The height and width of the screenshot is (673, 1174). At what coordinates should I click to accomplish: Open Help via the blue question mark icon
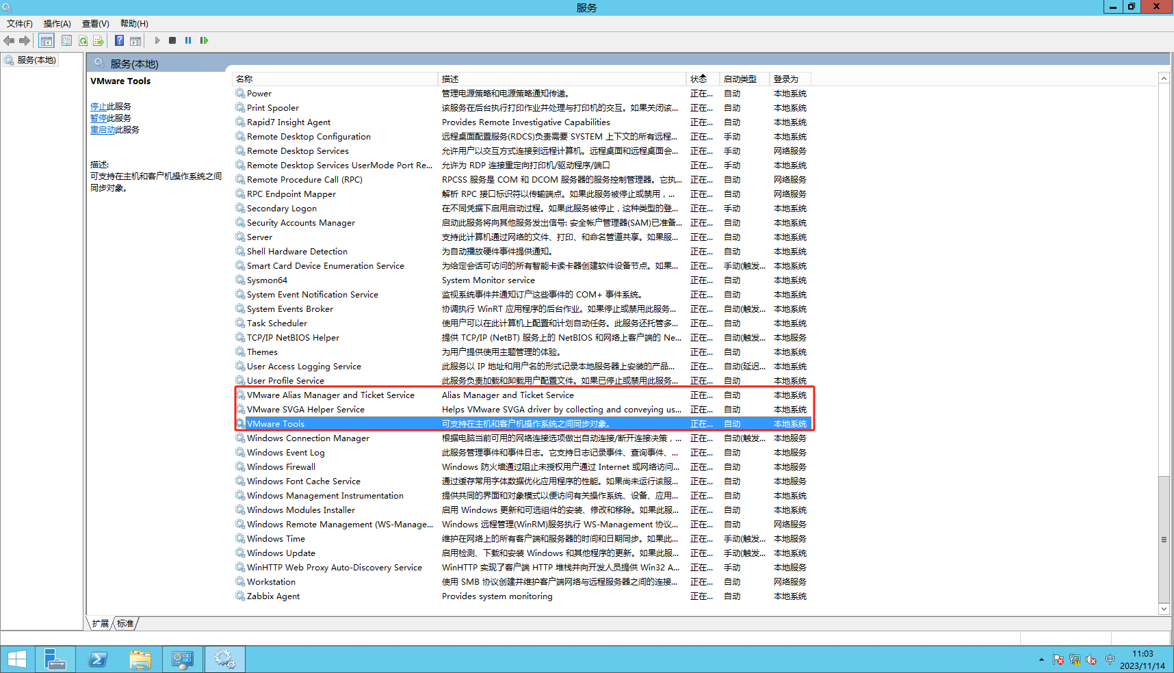[x=119, y=41]
